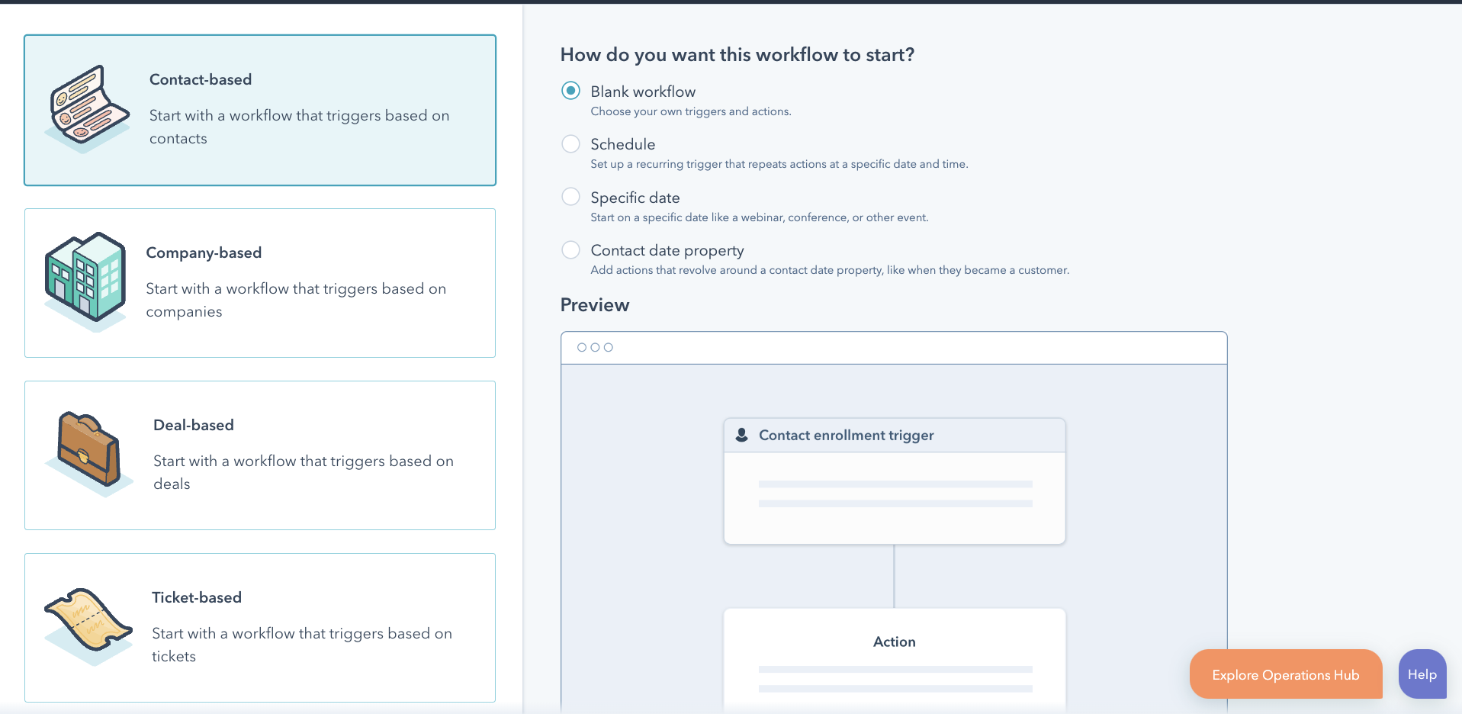The width and height of the screenshot is (1462, 714).
Task: Select the Contact date property option
Action: tap(570, 249)
